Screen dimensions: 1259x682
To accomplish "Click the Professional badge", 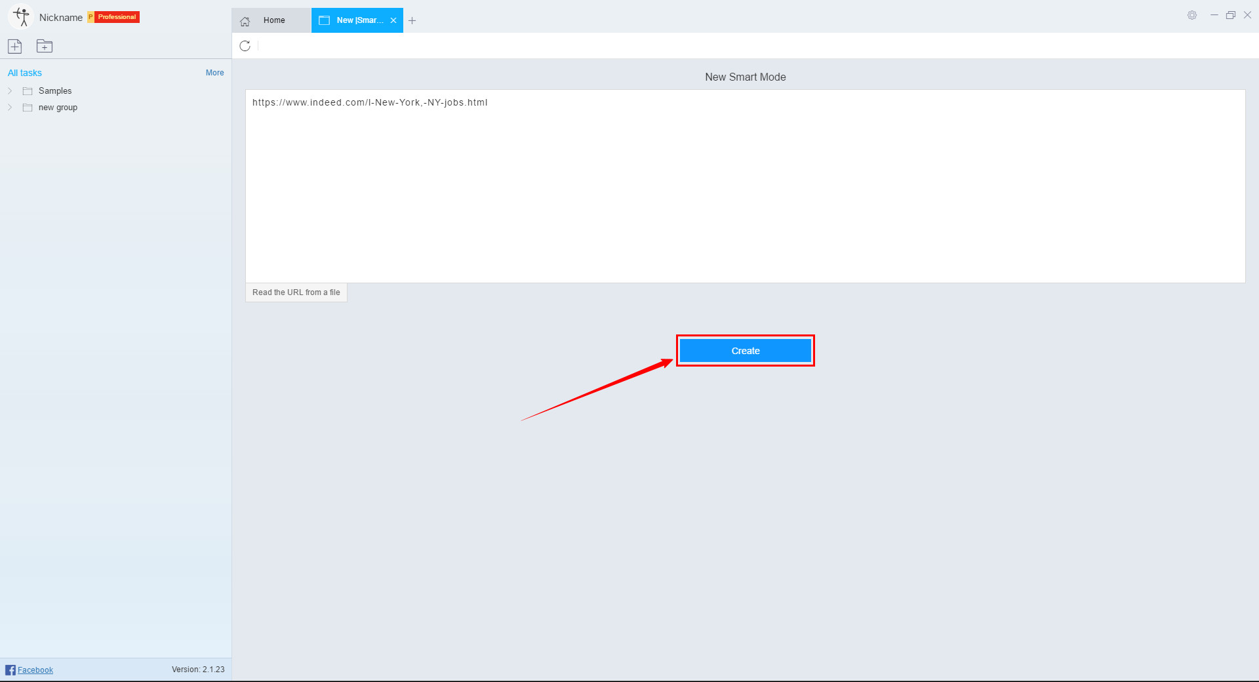I will pos(117,17).
